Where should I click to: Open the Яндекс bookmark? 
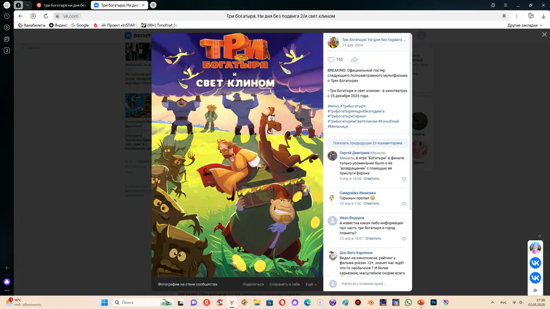click(58, 25)
